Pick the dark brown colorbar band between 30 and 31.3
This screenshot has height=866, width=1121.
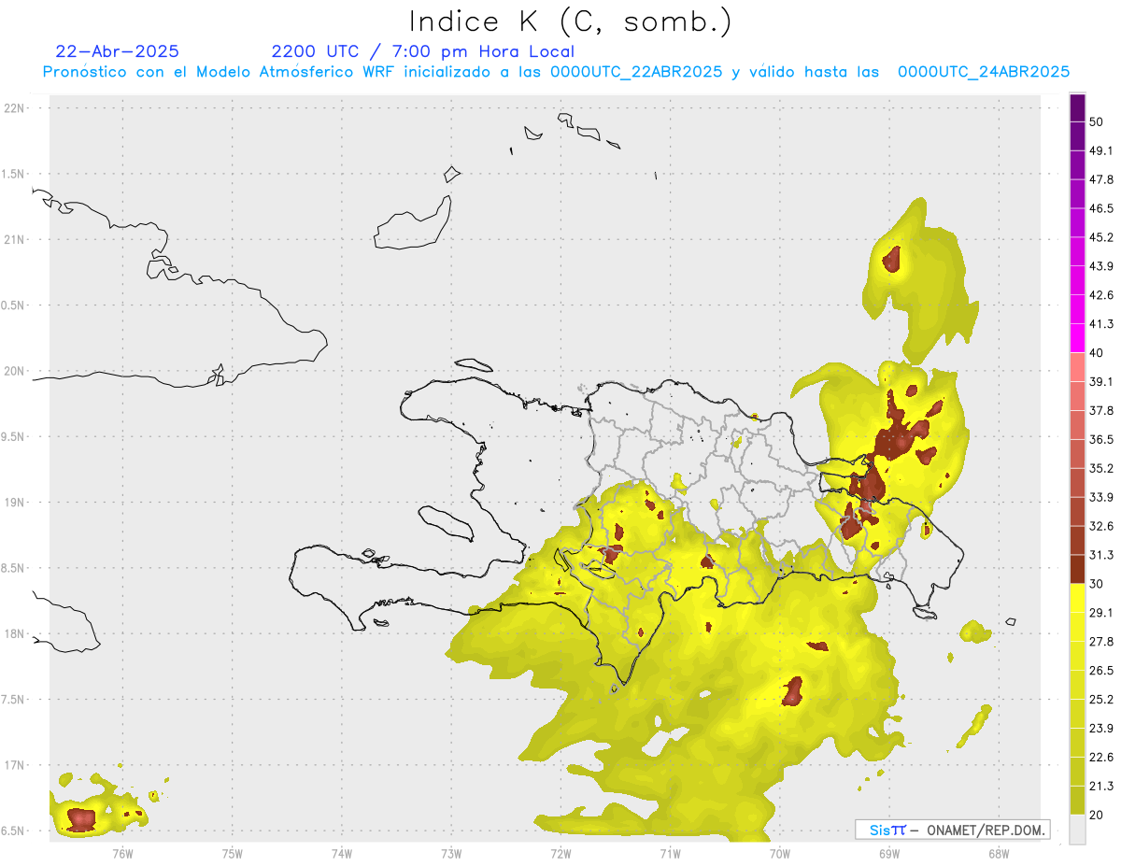[1077, 570]
